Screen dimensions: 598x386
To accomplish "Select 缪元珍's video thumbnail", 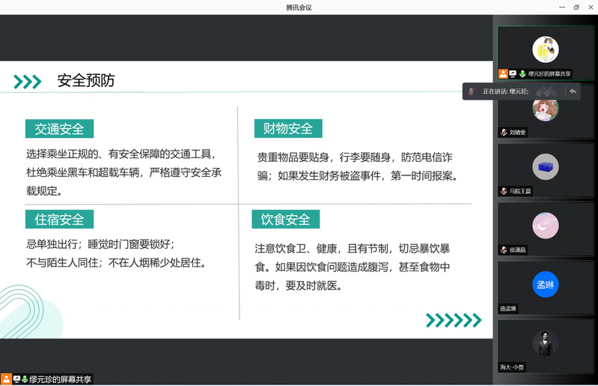I will coord(545,49).
